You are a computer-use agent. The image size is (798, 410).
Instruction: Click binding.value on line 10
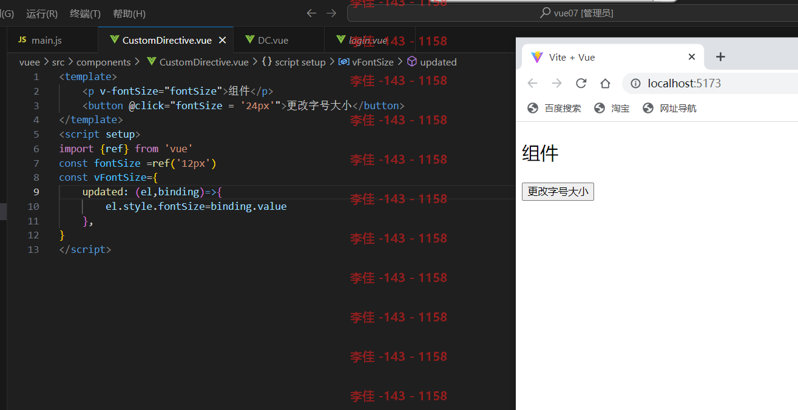[x=249, y=206]
